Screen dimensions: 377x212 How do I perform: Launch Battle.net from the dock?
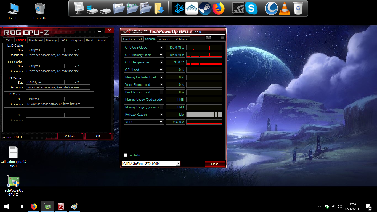click(x=179, y=8)
